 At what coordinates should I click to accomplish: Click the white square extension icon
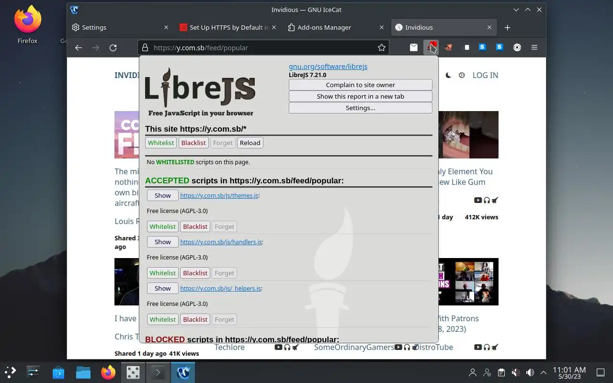click(466, 47)
